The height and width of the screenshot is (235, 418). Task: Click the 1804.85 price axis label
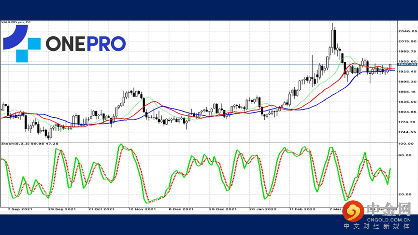click(407, 112)
